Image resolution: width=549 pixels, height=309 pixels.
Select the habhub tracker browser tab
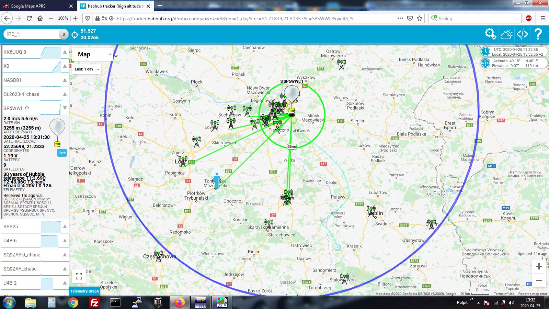[115, 6]
